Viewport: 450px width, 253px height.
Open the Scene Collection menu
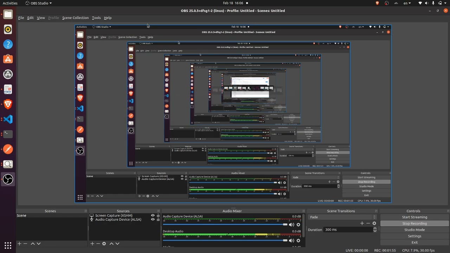pos(76,18)
